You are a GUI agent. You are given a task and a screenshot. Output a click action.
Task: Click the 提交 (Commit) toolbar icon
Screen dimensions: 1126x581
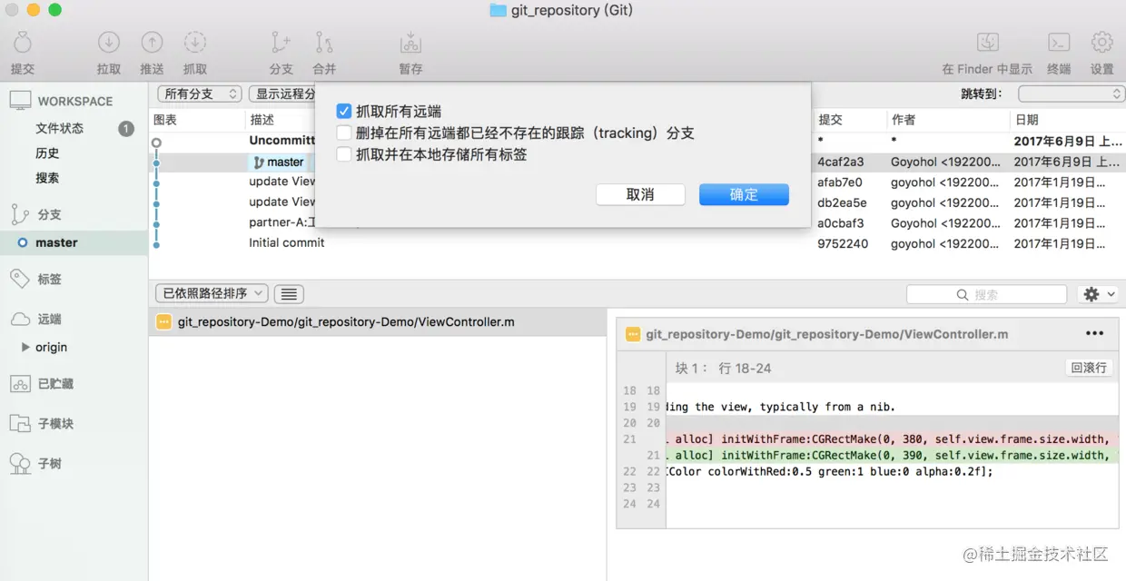point(23,43)
